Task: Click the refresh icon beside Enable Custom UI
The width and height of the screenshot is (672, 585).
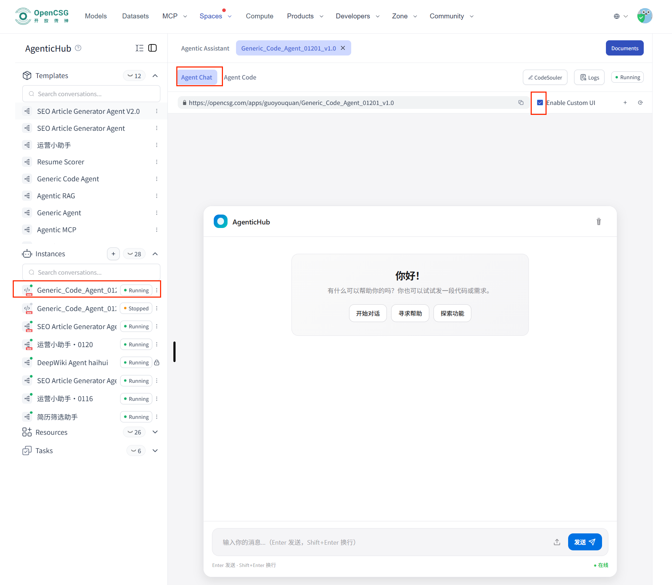Action: [x=640, y=103]
